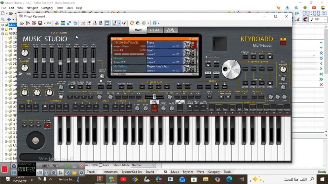Open Microsoft Store from the taskbar
This screenshot has width=328, height=184.
click(x=194, y=179)
